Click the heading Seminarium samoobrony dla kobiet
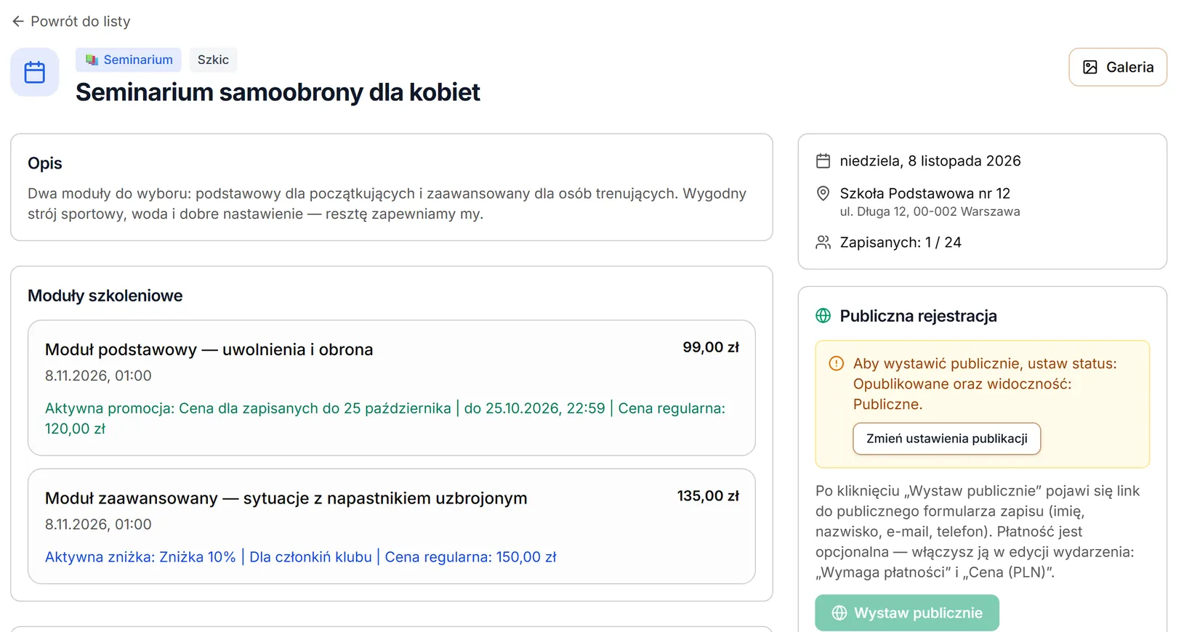 point(278,92)
